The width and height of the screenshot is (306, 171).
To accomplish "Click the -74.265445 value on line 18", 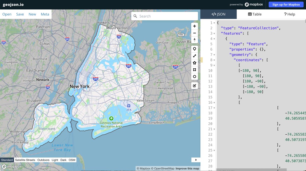I will point(296,113).
